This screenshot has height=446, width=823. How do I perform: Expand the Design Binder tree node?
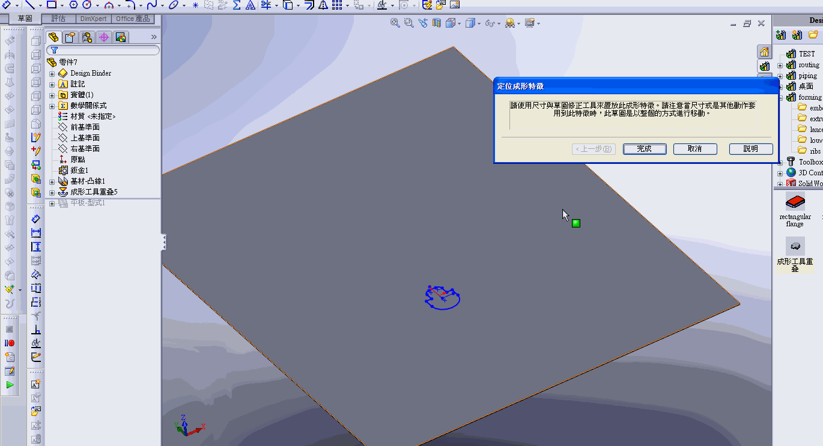coord(52,74)
